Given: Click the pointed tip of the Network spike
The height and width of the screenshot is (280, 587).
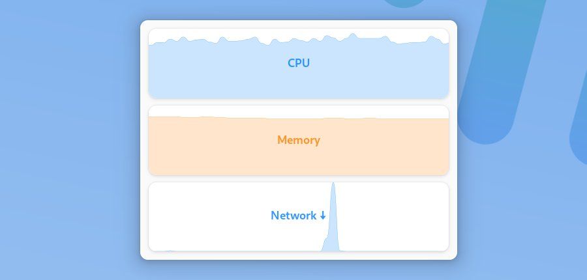Looking at the screenshot, I should click(x=333, y=184).
